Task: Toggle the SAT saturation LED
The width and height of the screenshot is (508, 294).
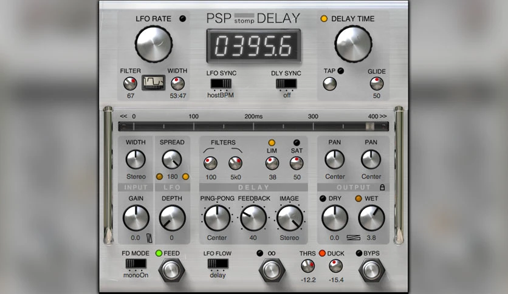Action: click(x=297, y=143)
